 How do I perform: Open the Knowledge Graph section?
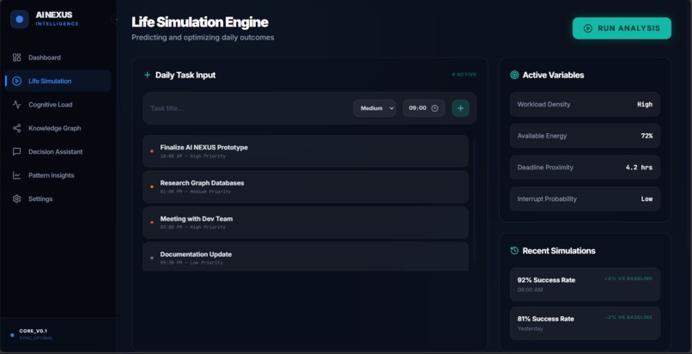point(58,128)
